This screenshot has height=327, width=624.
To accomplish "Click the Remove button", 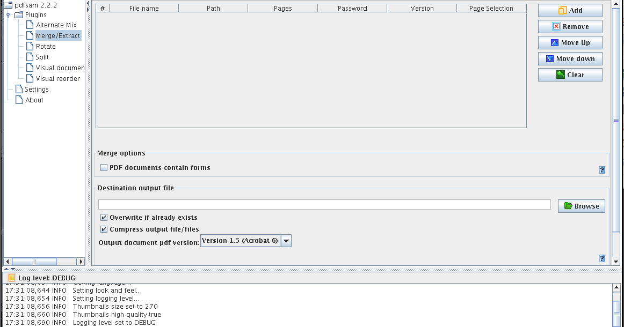I will pos(570,27).
